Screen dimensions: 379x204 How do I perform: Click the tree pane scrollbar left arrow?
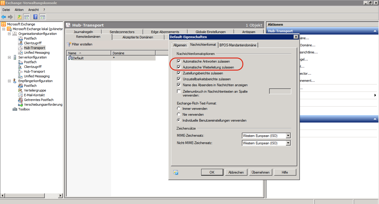tap(2, 195)
